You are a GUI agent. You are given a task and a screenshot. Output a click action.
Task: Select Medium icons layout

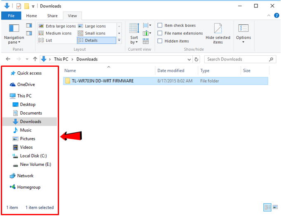(x=55, y=33)
